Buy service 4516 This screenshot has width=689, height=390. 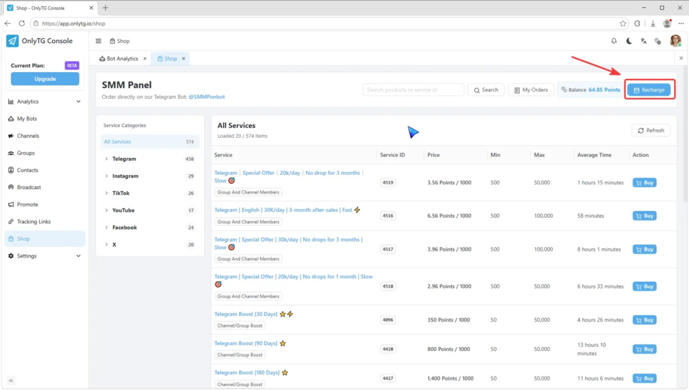(644, 216)
